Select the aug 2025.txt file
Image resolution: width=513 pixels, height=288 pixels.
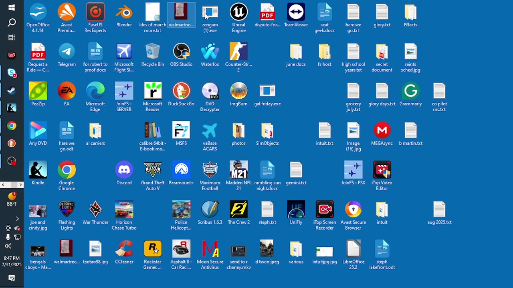[x=439, y=214]
